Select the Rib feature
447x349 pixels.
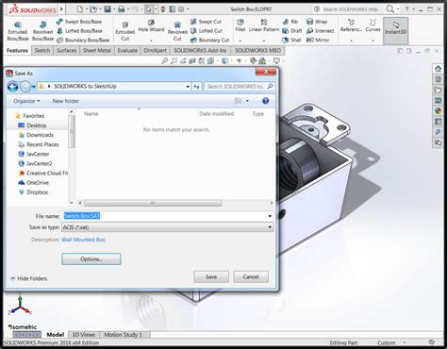(x=290, y=22)
